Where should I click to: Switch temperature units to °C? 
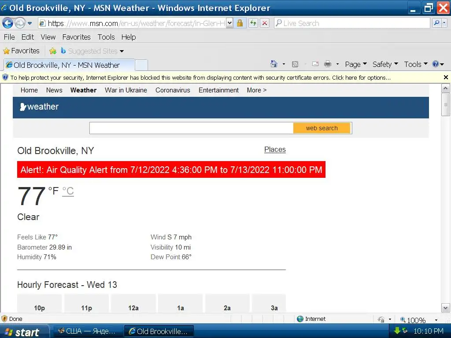[68, 191]
